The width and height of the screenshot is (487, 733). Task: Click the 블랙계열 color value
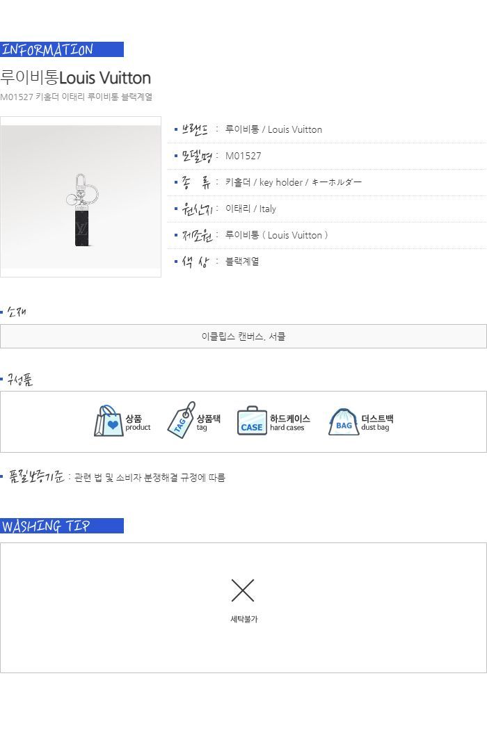[242, 261]
